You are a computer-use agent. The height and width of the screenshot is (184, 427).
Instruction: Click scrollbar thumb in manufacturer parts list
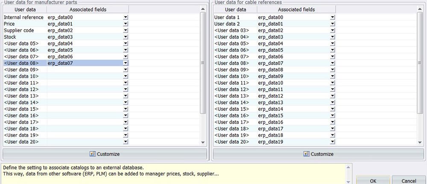[203, 63]
